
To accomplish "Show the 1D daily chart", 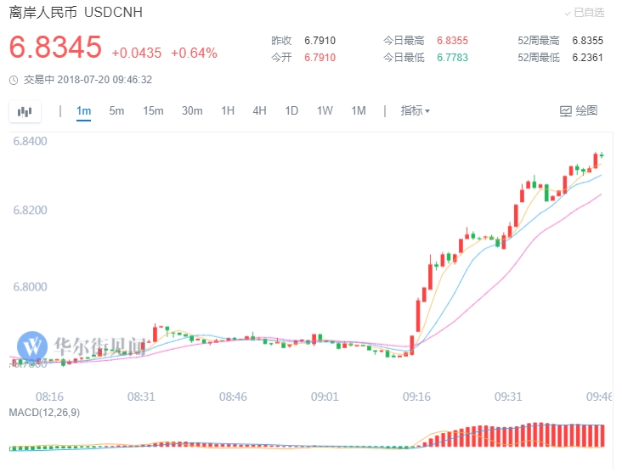I will pyautogui.click(x=291, y=110).
